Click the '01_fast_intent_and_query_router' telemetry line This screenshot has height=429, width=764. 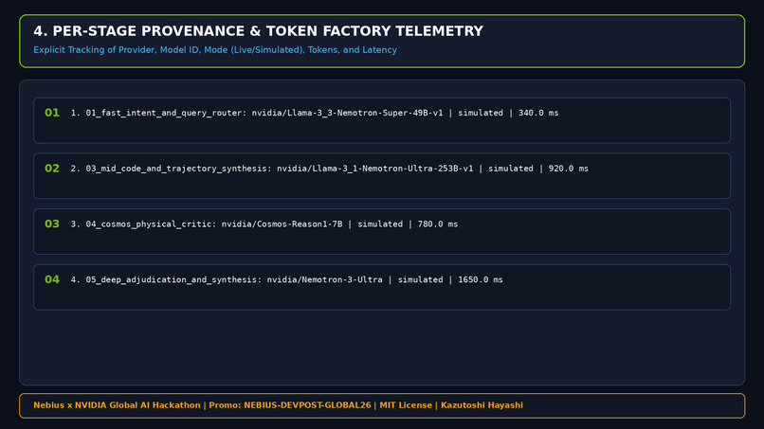click(x=315, y=113)
